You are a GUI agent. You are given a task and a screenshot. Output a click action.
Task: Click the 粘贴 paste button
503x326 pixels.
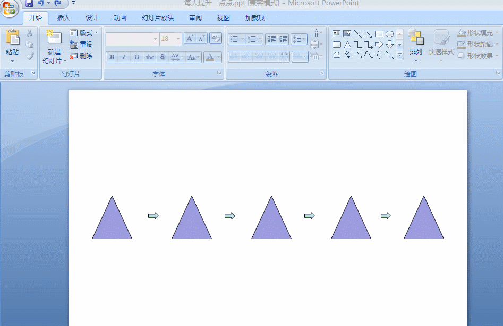pyautogui.click(x=12, y=45)
